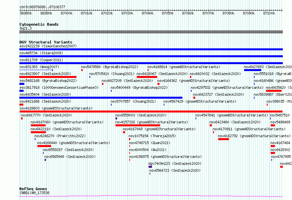The height and width of the screenshot is (200, 292).
Task: Select the nsv4169603 full-width red bar
Action: (151, 112)
